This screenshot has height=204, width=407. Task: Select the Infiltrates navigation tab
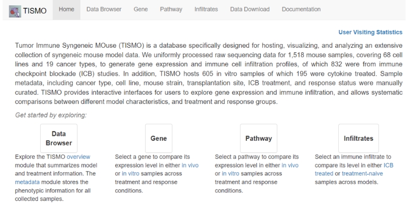click(x=206, y=10)
